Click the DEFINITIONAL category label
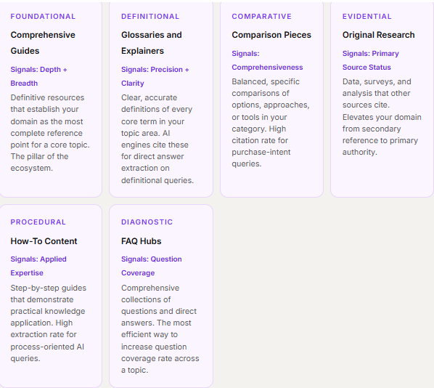The width and height of the screenshot is (434, 388). pyautogui.click(x=150, y=17)
